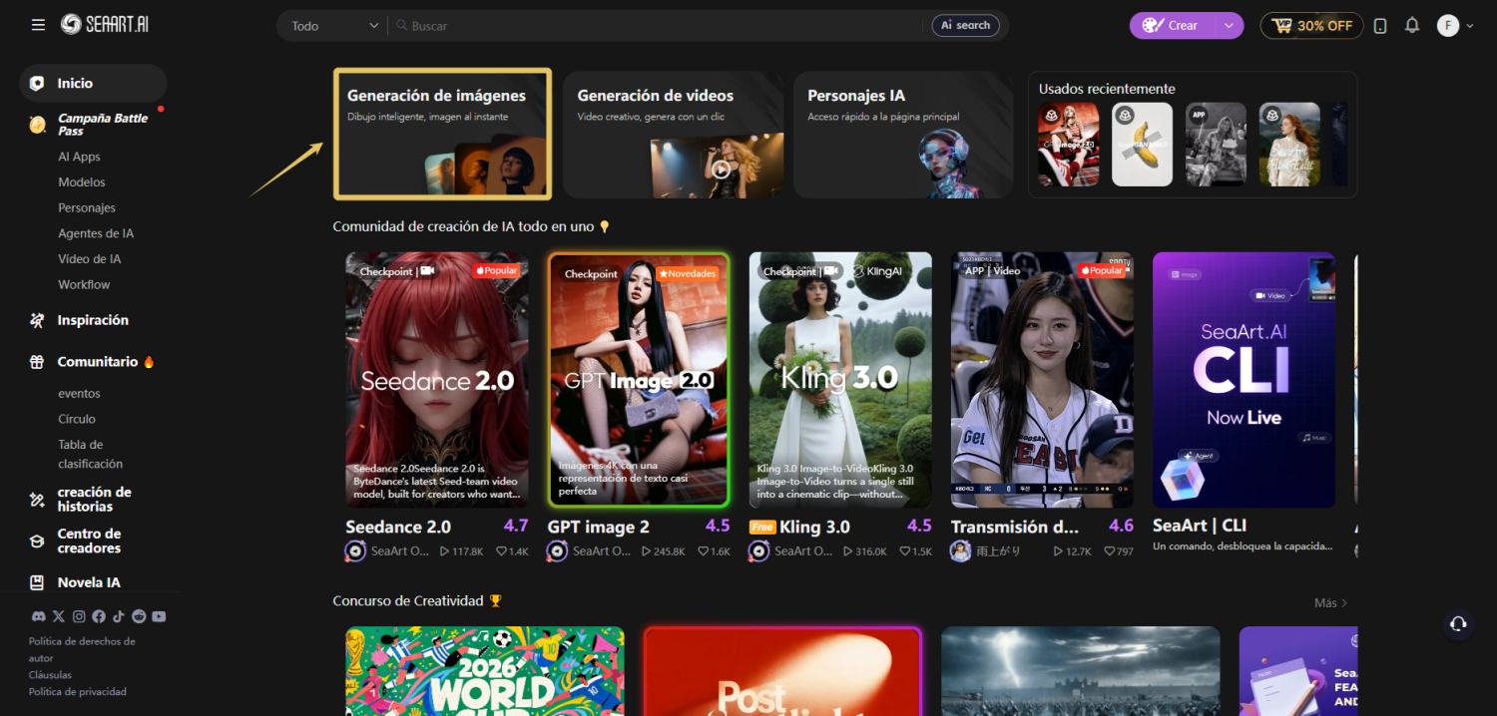Open the Generación de videos card
The width and height of the screenshot is (1497, 716).
(673, 135)
